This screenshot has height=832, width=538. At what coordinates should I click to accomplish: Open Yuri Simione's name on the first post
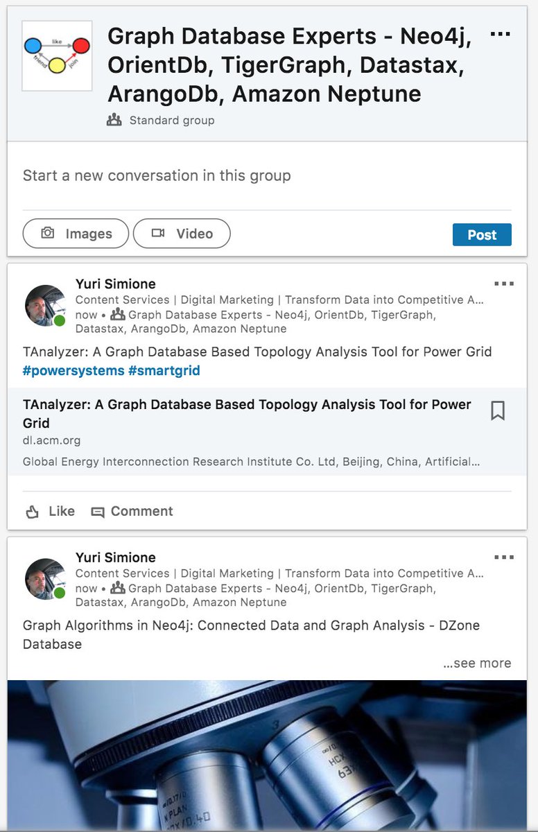pos(115,284)
